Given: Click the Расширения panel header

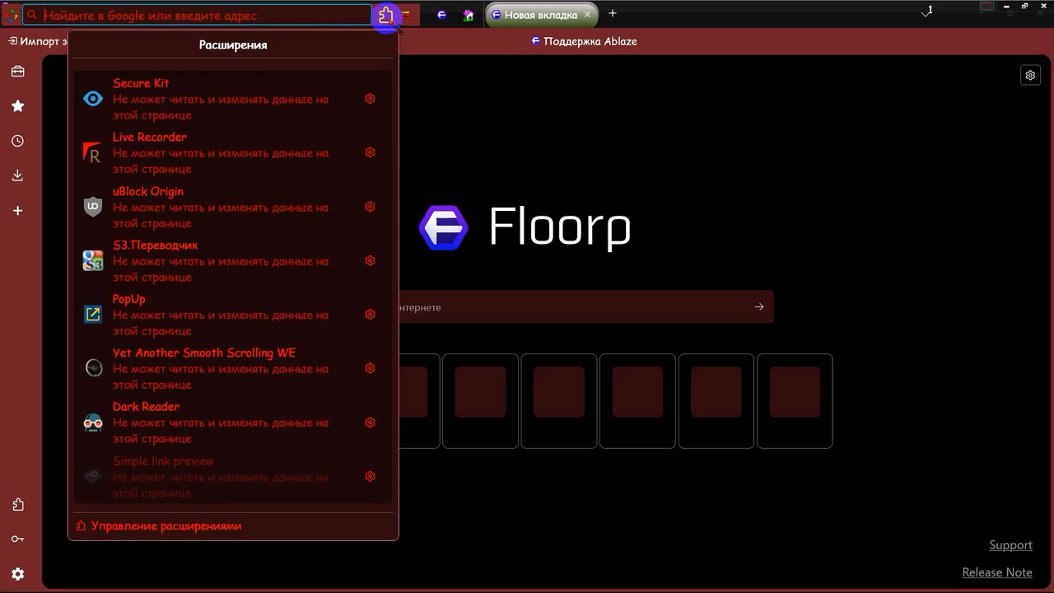Looking at the screenshot, I should [233, 45].
